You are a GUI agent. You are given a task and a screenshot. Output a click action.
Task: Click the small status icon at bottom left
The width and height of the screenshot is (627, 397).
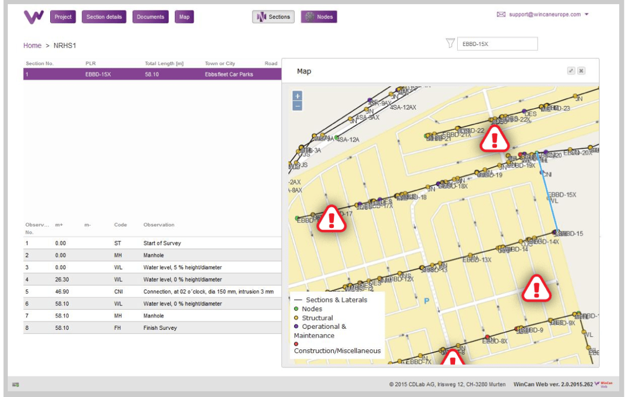click(x=16, y=384)
